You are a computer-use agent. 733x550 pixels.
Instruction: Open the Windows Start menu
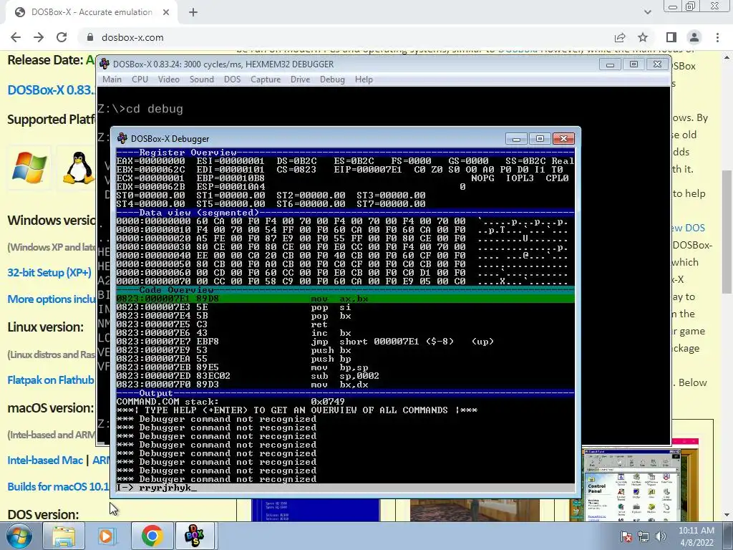(19, 536)
